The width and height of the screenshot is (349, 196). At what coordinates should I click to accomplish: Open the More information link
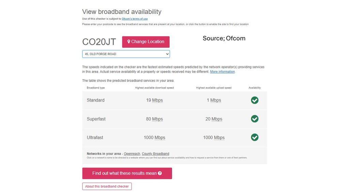coord(222,72)
